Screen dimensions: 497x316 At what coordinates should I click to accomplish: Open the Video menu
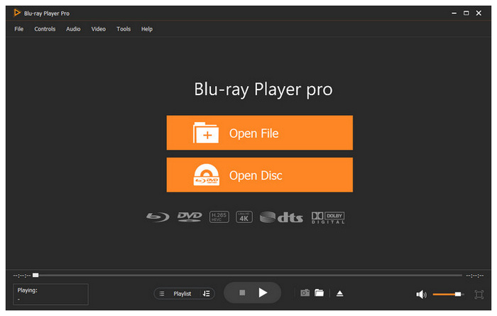[x=98, y=29]
